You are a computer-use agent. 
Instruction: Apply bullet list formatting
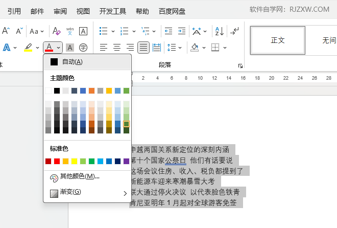click(x=103, y=31)
